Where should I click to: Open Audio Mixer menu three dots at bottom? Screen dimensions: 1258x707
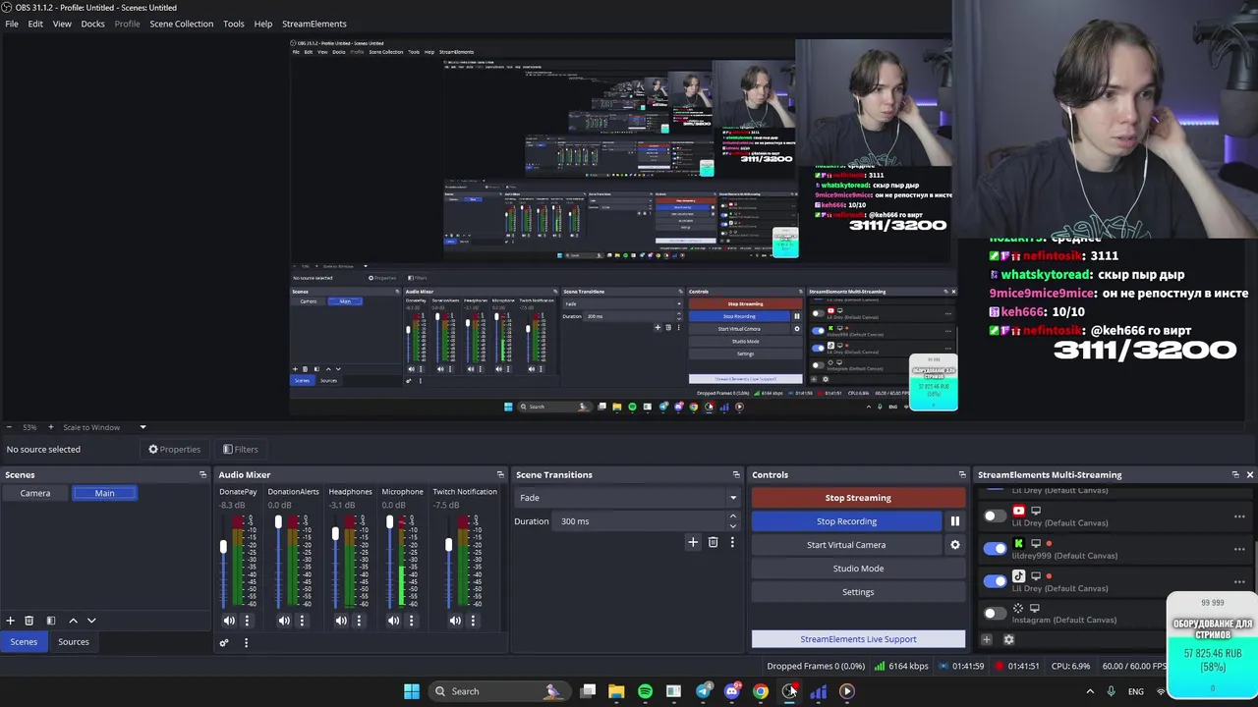click(x=246, y=643)
